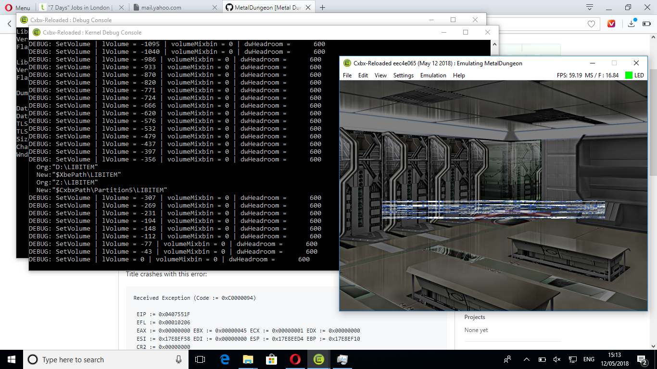The image size is (657, 369).
Task: Click the Opera taskbar icon
Action: tap(295, 359)
